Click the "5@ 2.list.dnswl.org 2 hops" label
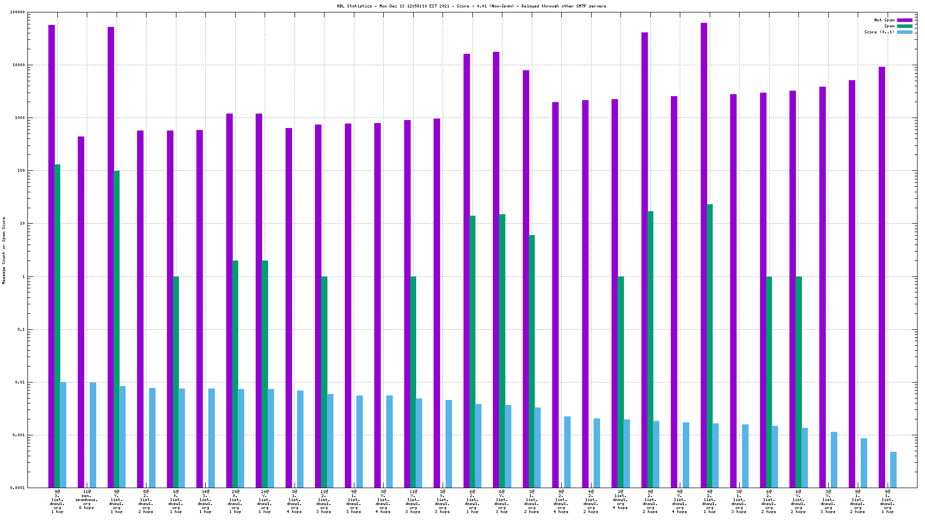Viewport: 925px width, 520px height. pyautogui.click(x=146, y=502)
